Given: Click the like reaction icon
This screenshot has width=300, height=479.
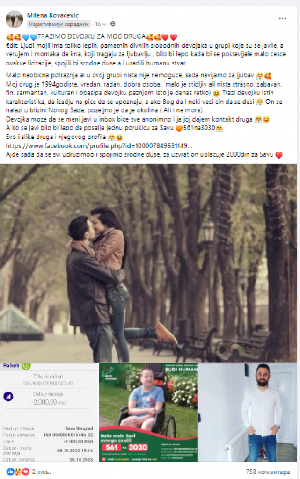Looking at the screenshot, I should click(10, 472).
